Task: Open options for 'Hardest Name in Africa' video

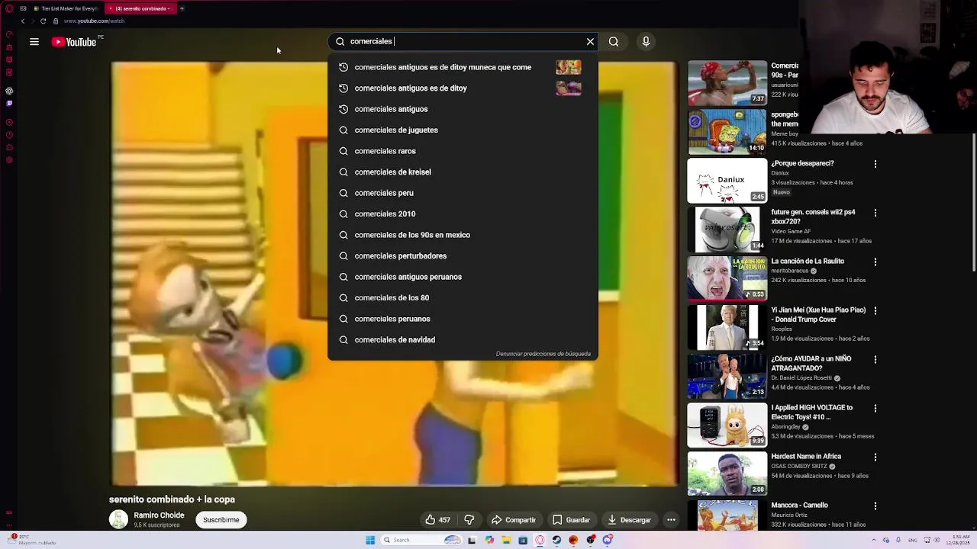Action: [875, 457]
